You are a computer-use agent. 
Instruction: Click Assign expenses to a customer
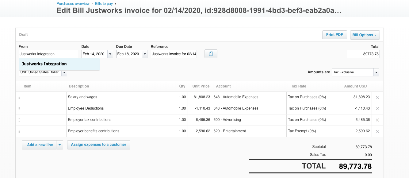98,145
